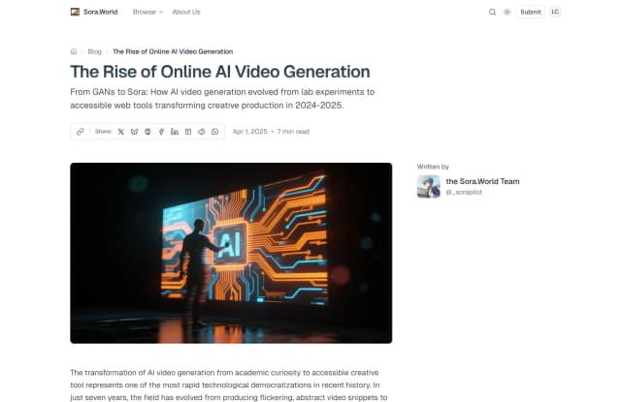Share article on X (Twitter)
Viewport: 621px width, 402px height.
coord(121,131)
